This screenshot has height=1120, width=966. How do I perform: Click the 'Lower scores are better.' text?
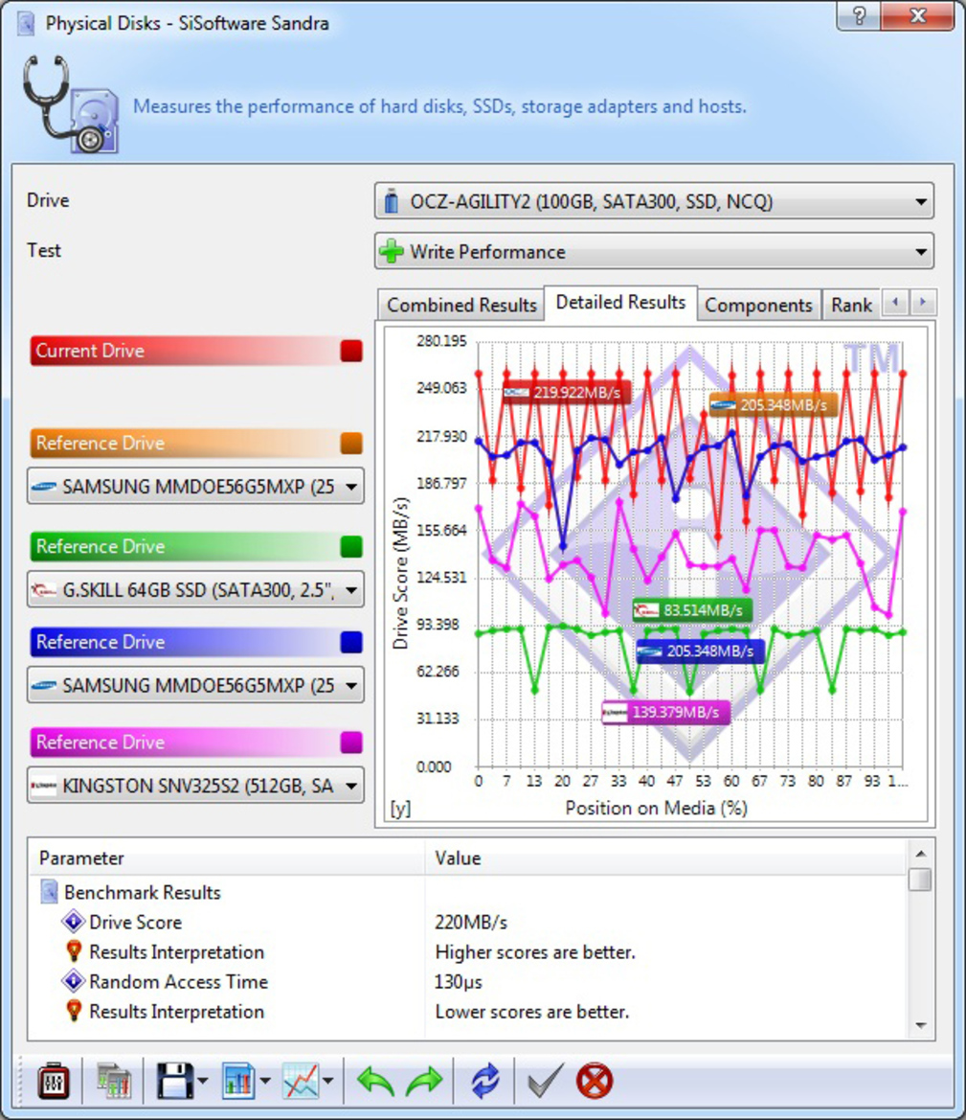[532, 1012]
